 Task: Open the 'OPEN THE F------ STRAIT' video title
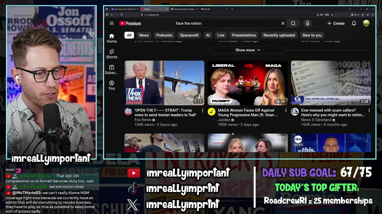165,113
